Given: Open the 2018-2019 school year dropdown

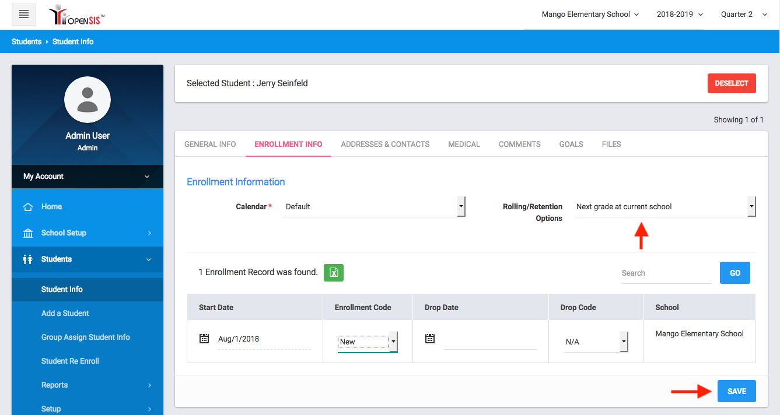Looking at the screenshot, I should [680, 15].
